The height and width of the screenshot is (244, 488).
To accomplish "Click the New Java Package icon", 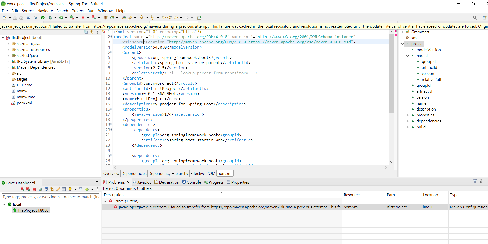I will click(106, 18).
